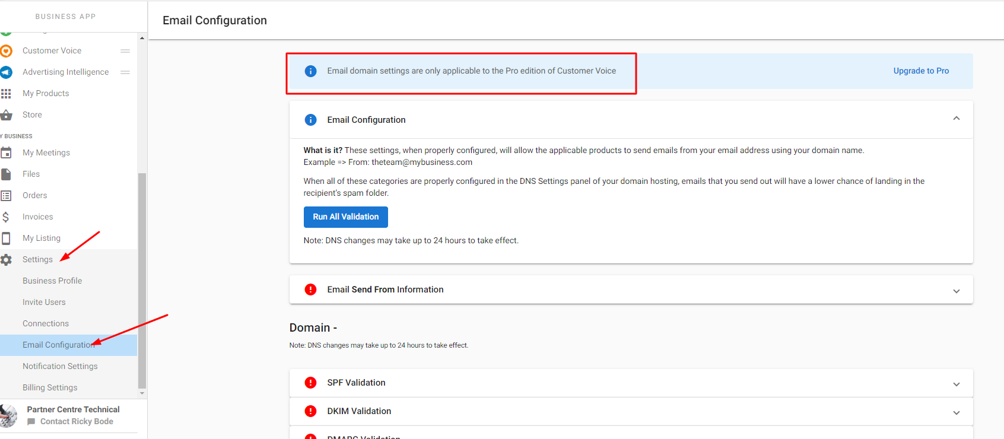Click the Invoices dollar sign icon
The image size is (1004, 439).
point(6,217)
